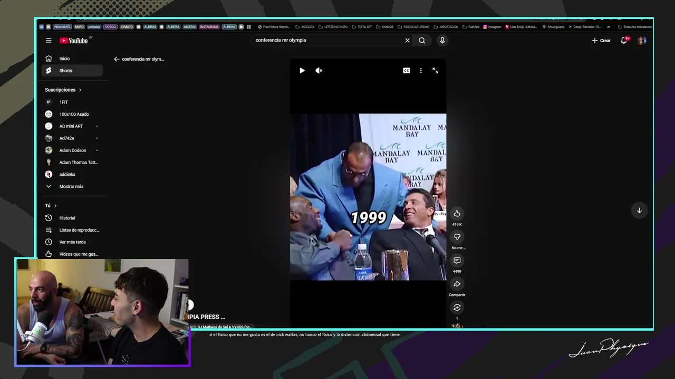This screenshot has height=379, width=675.
Task: Click the remix icon
Action: (457, 307)
